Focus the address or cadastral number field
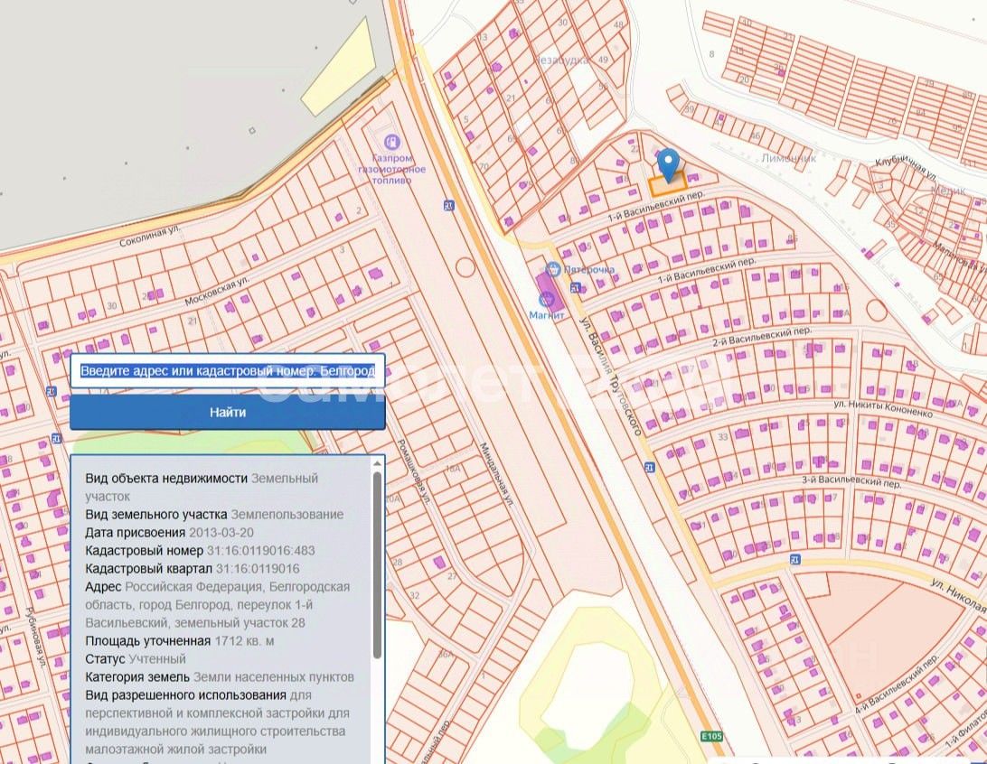The image size is (987, 764). 227,371
